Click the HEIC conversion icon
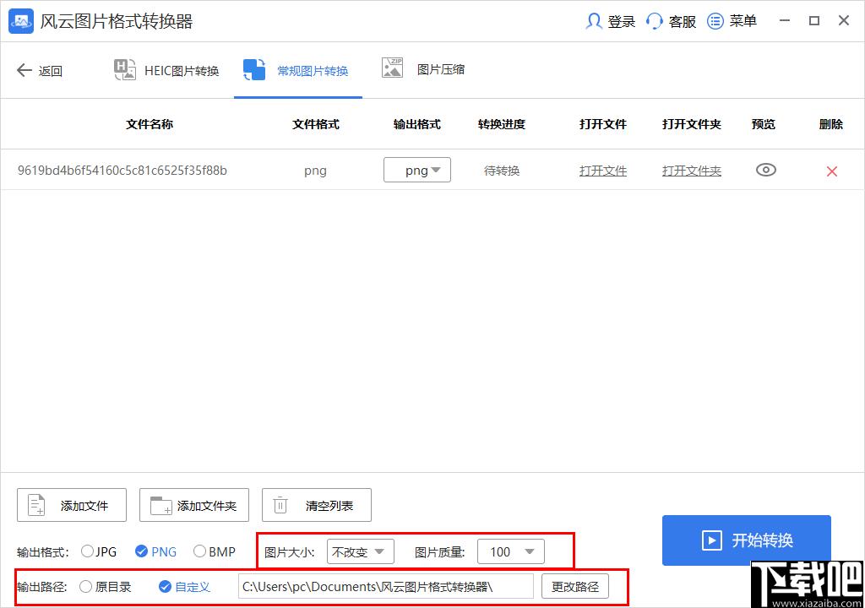 (125, 69)
